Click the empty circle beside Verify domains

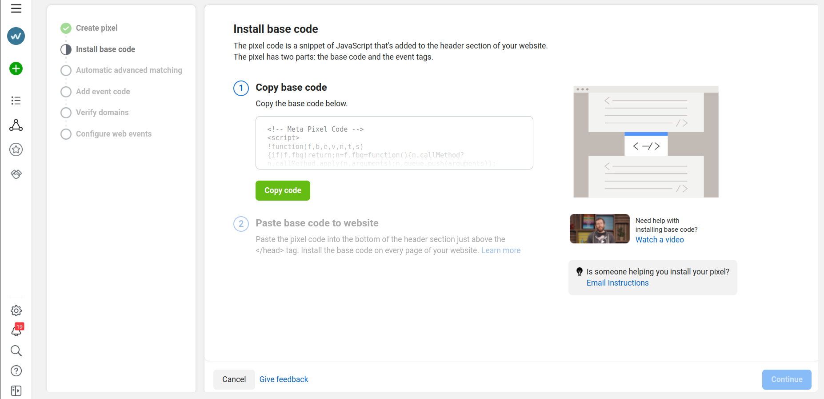click(x=66, y=113)
